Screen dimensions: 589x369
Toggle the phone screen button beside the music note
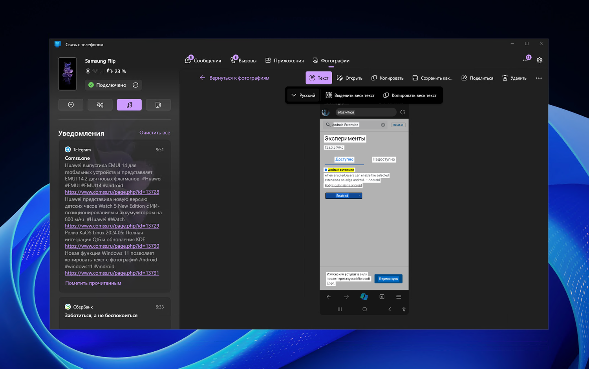pos(158,105)
